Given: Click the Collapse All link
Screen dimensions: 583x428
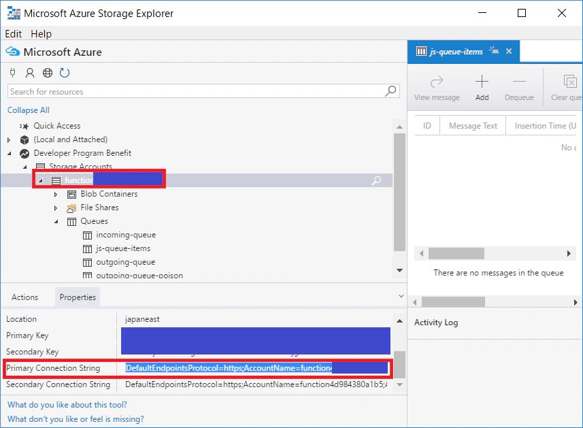Looking at the screenshot, I should tap(29, 110).
